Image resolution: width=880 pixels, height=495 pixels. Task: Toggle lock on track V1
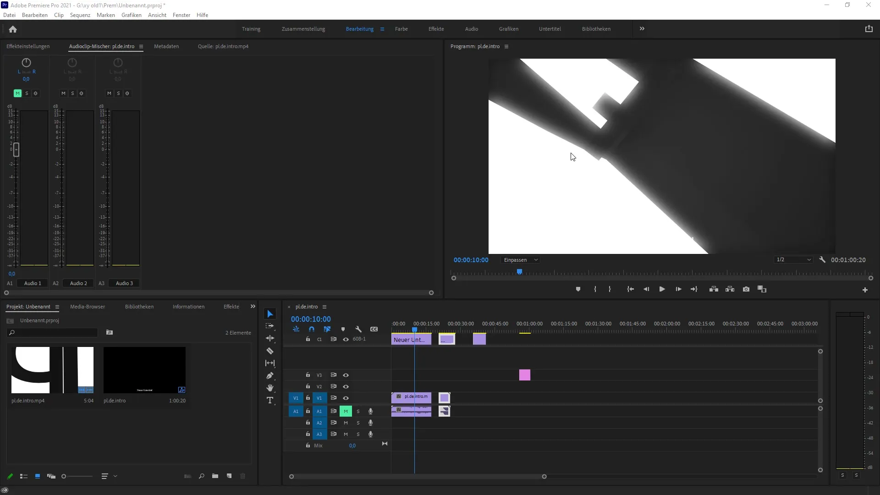point(308,398)
